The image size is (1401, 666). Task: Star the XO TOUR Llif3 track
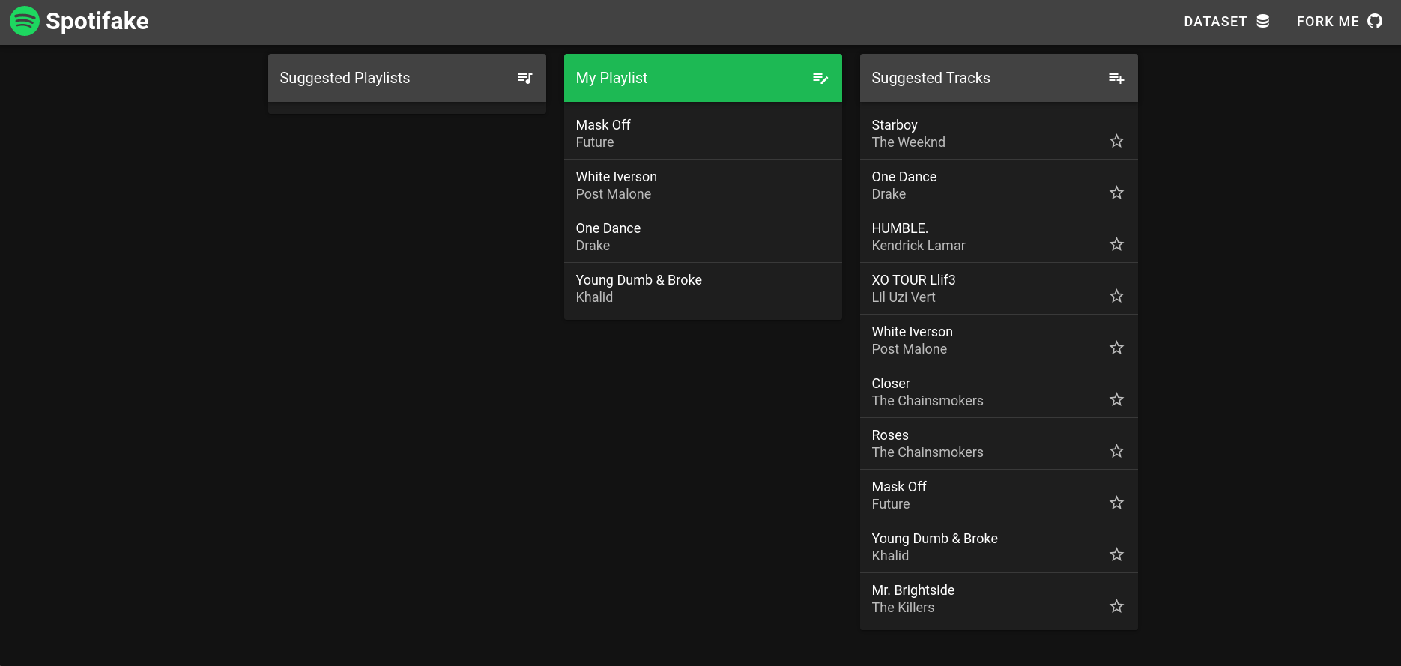(1116, 296)
